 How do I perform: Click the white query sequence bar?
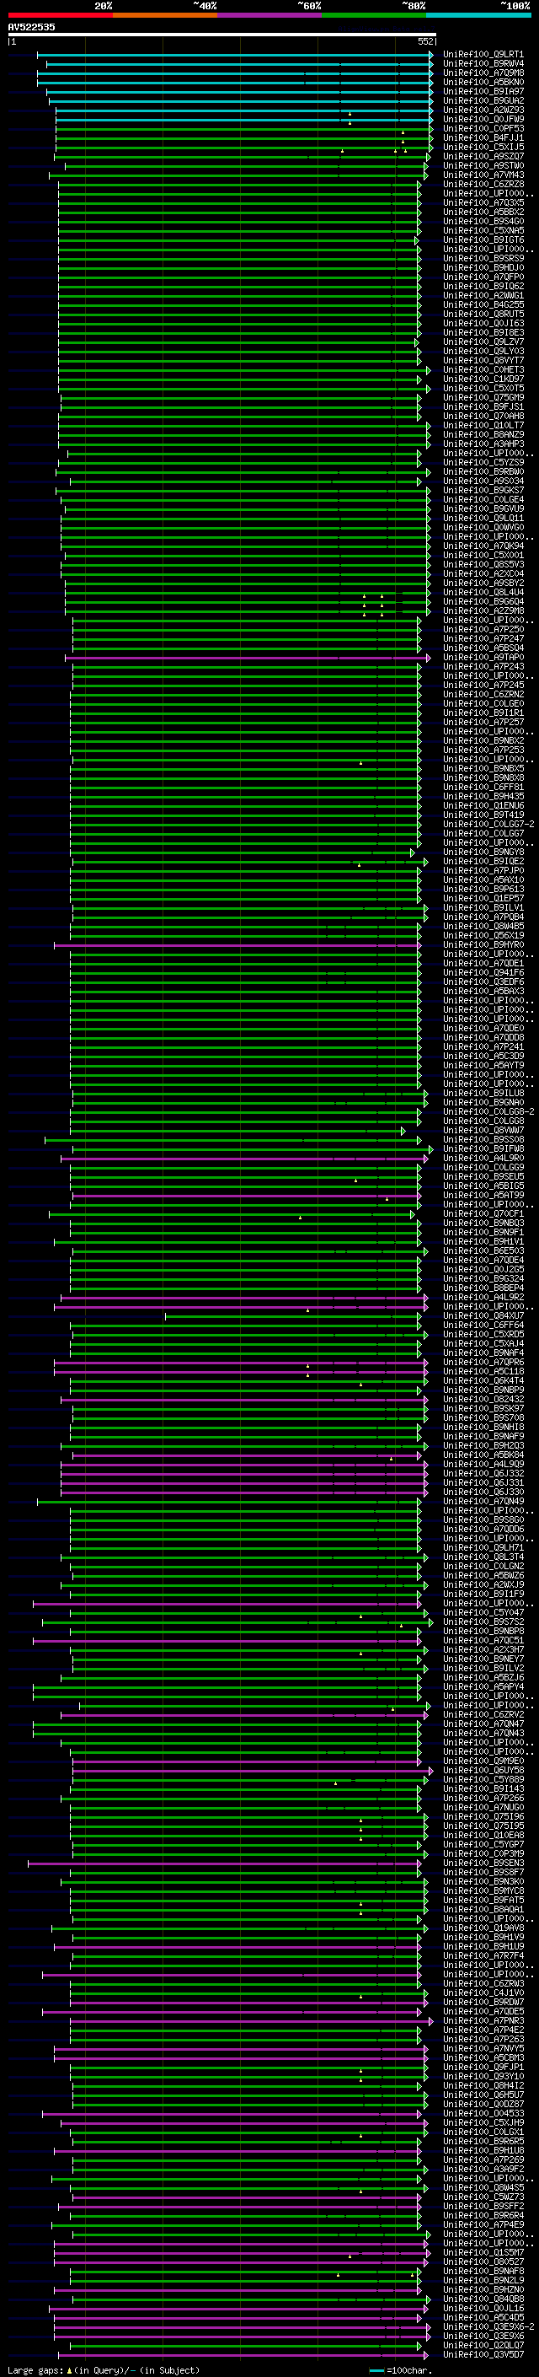click(222, 34)
